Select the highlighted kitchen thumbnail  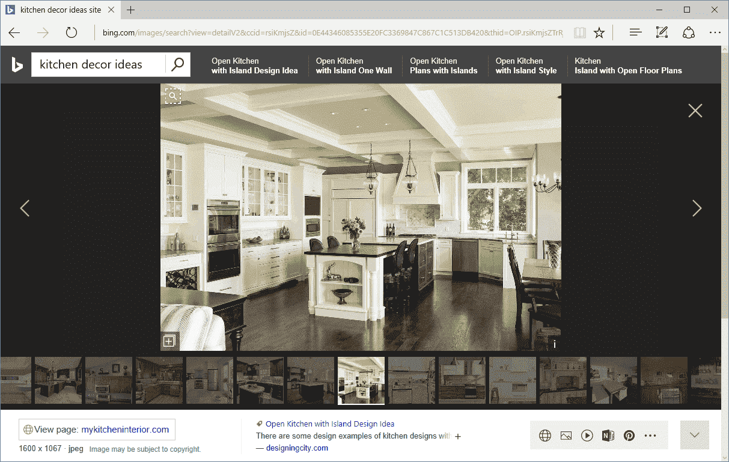[x=361, y=380]
